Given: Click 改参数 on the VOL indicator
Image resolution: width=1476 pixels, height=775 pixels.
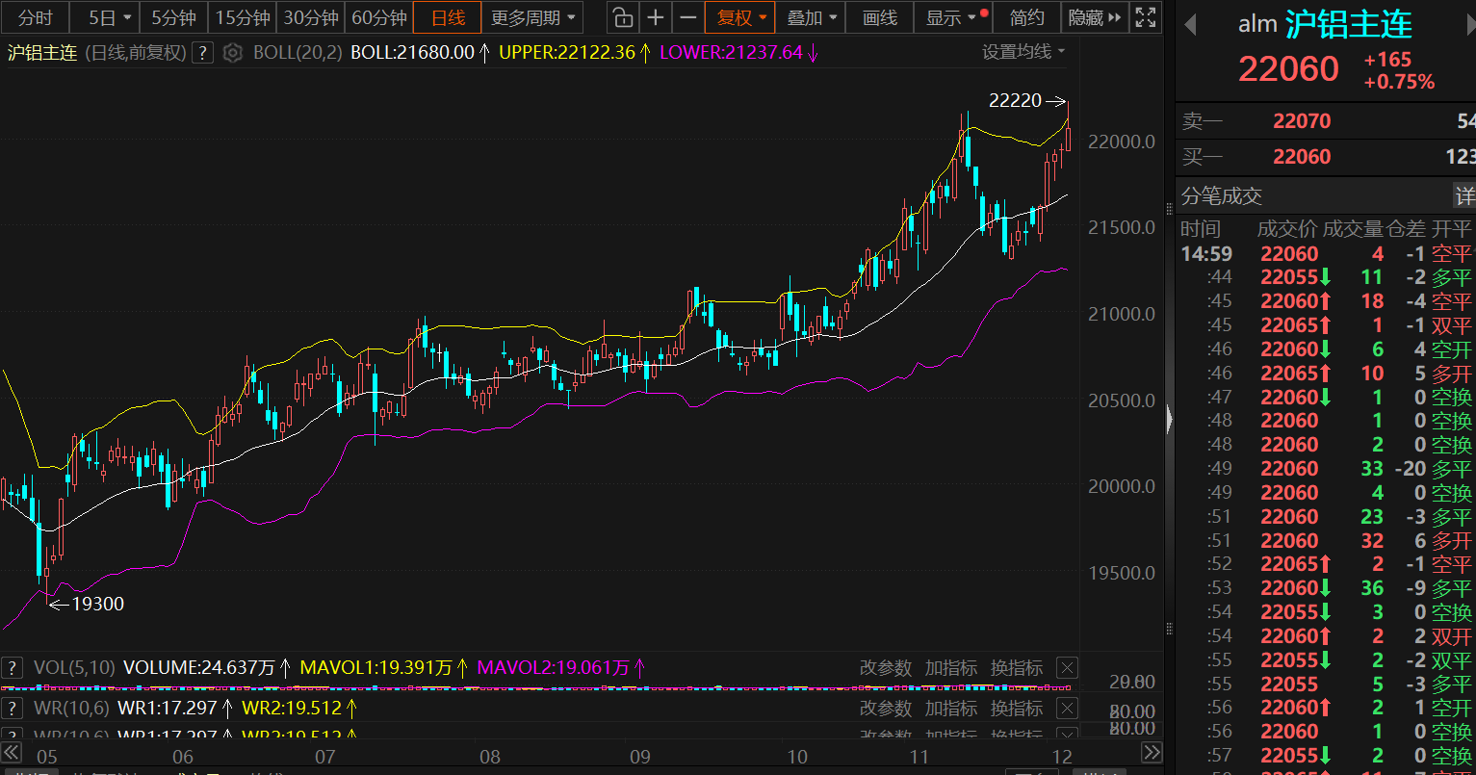Looking at the screenshot, I should coord(885,668).
